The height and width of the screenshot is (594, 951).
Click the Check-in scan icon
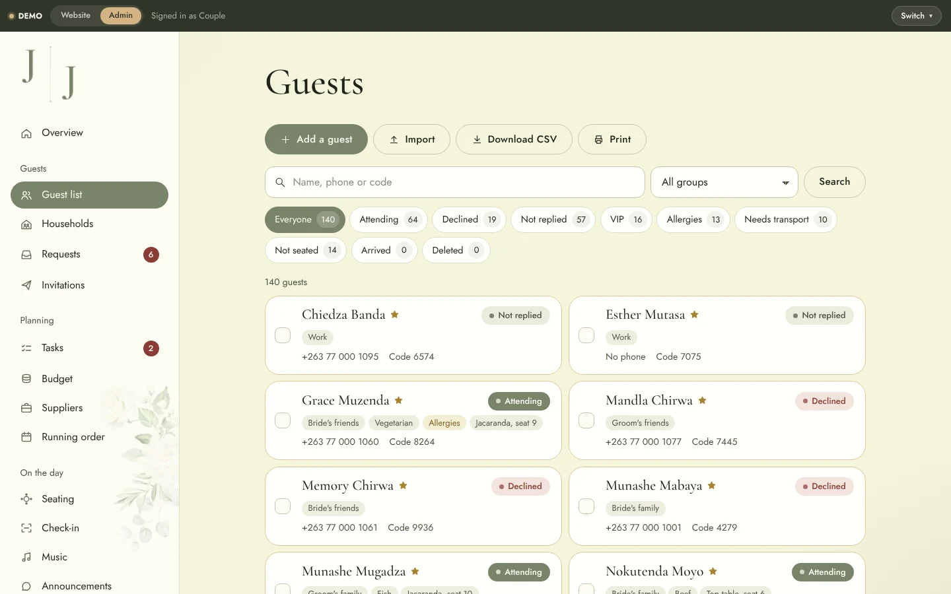tap(26, 528)
